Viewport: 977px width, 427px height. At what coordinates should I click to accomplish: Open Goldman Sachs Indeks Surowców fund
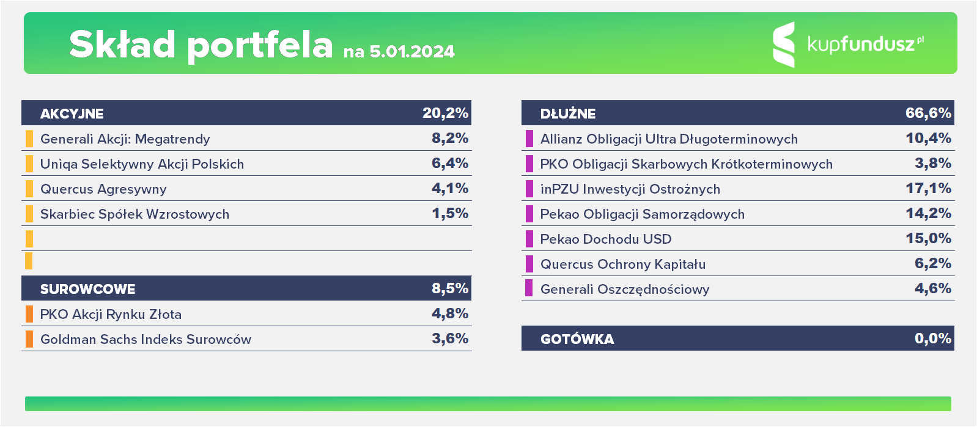[146, 339]
